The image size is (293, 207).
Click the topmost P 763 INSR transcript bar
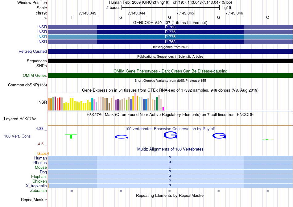coord(170,27)
